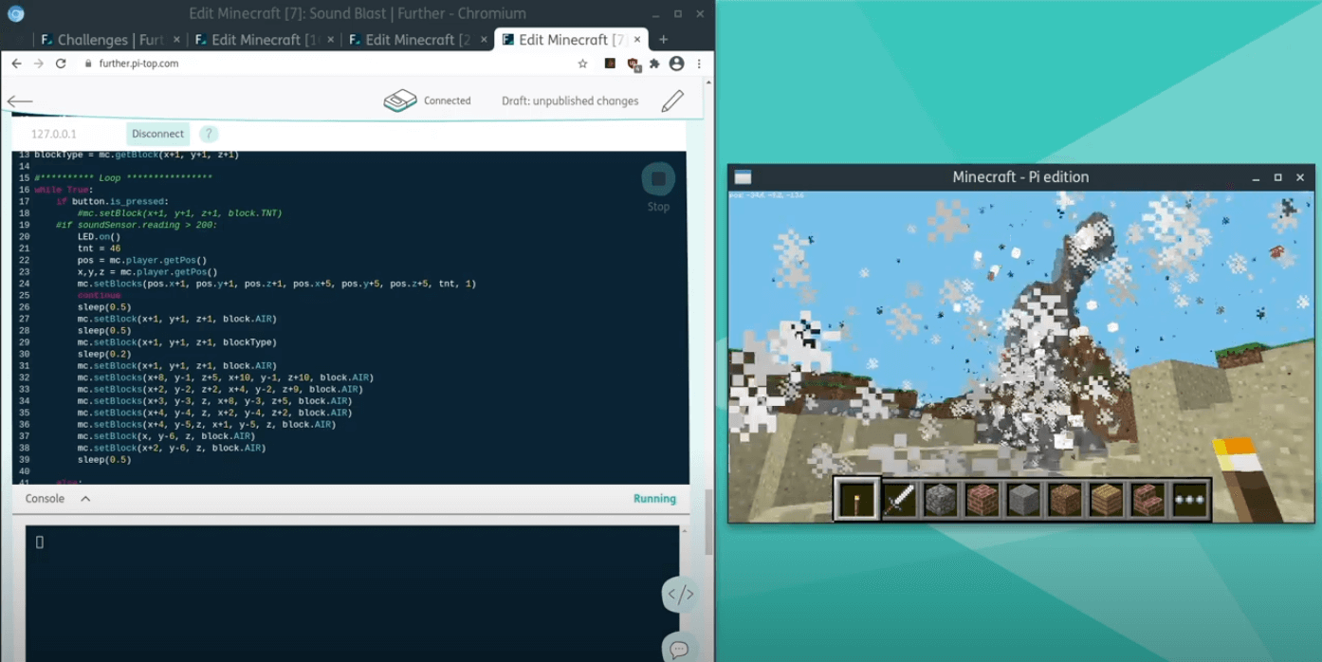Click the position coordinates text in Minecraft
The width and height of the screenshot is (1322, 662).
[x=766, y=196]
